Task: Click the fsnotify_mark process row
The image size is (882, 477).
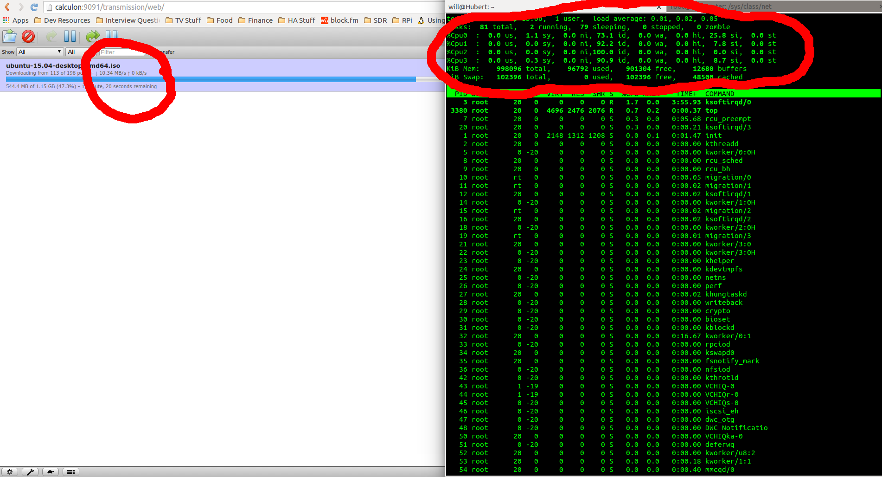Action: 663,361
